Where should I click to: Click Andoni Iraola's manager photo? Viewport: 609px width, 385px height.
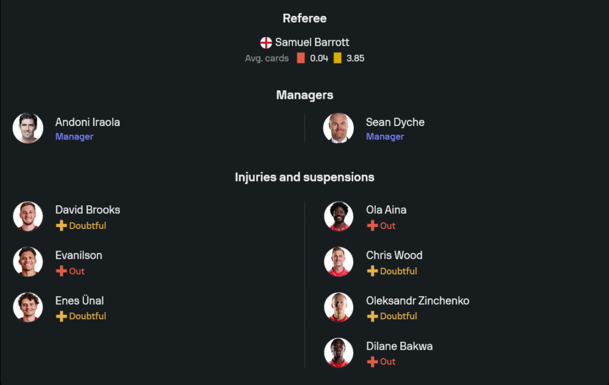pyautogui.click(x=28, y=128)
